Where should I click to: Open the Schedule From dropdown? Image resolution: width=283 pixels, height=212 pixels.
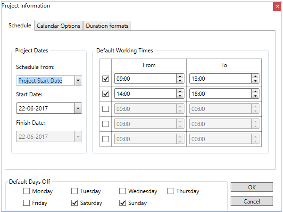(x=78, y=81)
